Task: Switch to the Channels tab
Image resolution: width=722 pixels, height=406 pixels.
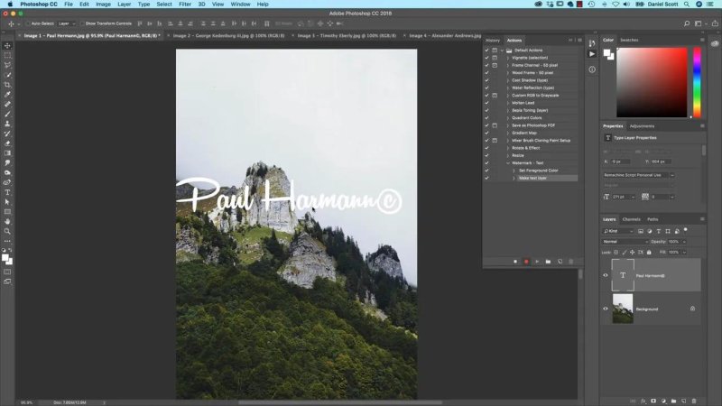Action: [x=631, y=219]
